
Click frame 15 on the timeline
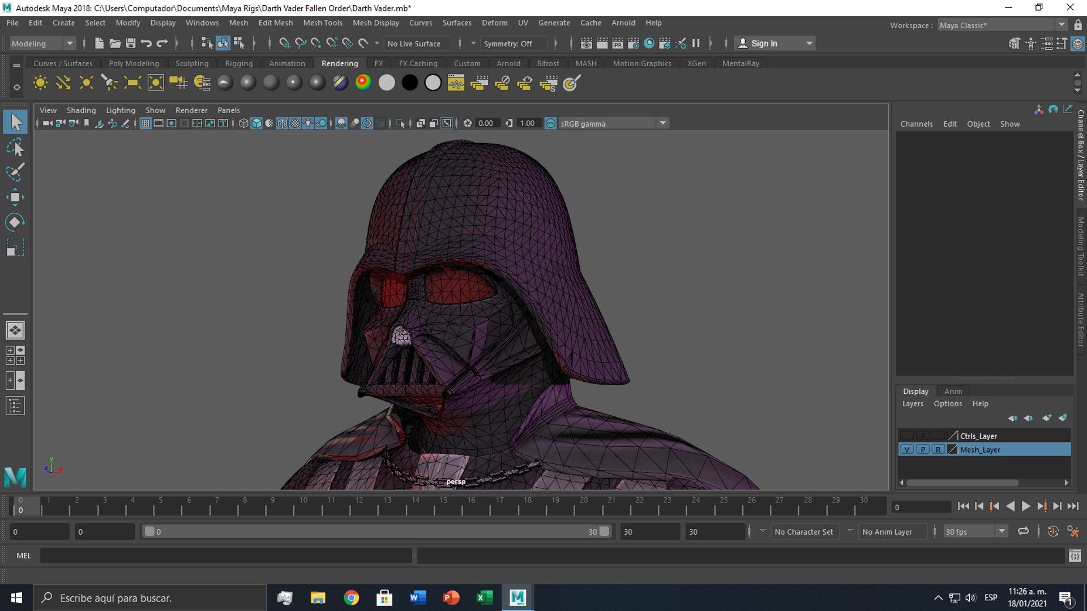coord(443,505)
